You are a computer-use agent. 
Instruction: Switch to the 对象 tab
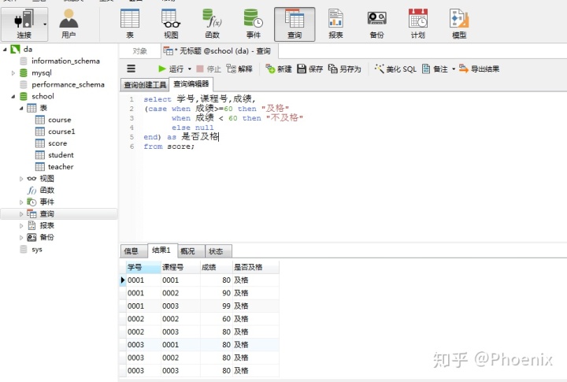[139, 51]
